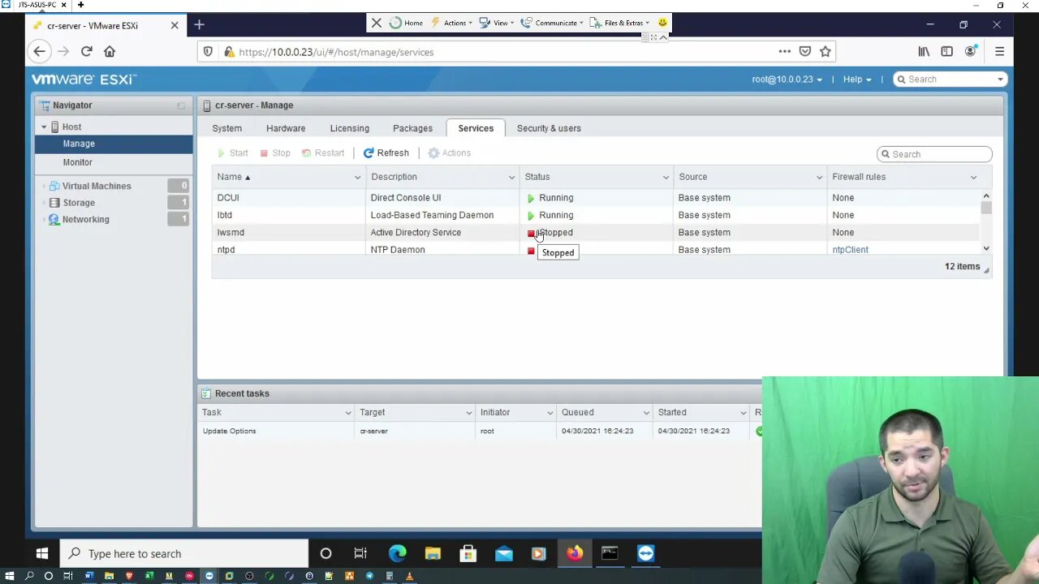Open the Firefox home page
The width and height of the screenshot is (1039, 584).
point(110,51)
